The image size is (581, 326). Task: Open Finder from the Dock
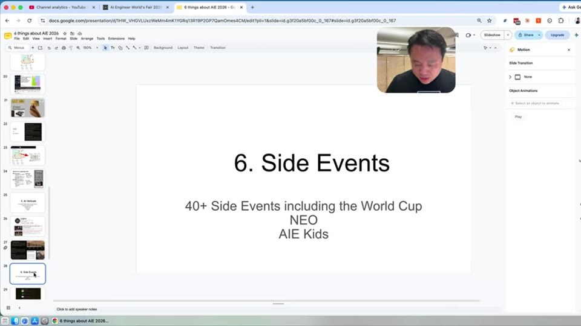(x=15, y=321)
